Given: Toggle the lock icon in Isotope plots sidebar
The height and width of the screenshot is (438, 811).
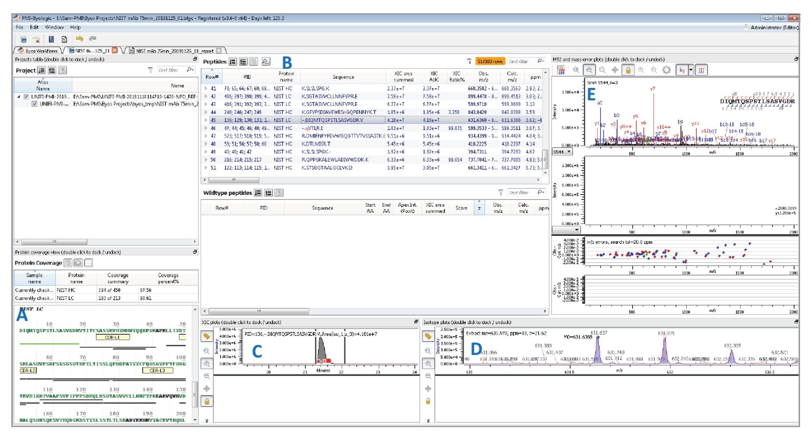Looking at the screenshot, I should [x=428, y=401].
